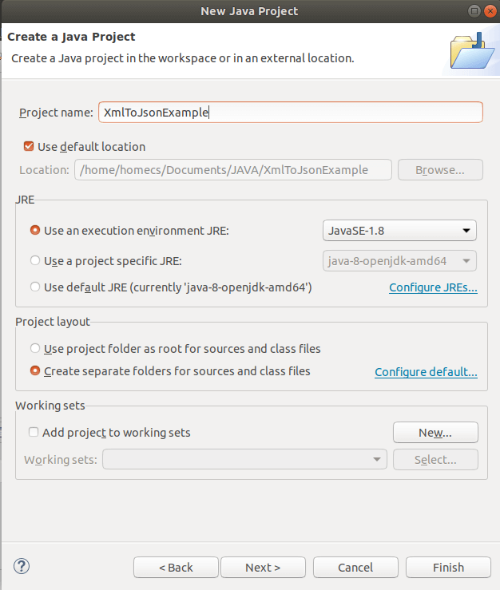Open the Configure default link
This screenshot has width=500, height=590.
(426, 372)
